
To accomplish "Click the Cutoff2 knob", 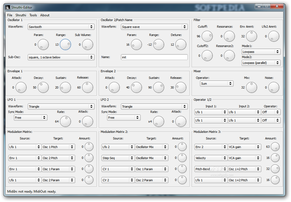I will point(207,56).
